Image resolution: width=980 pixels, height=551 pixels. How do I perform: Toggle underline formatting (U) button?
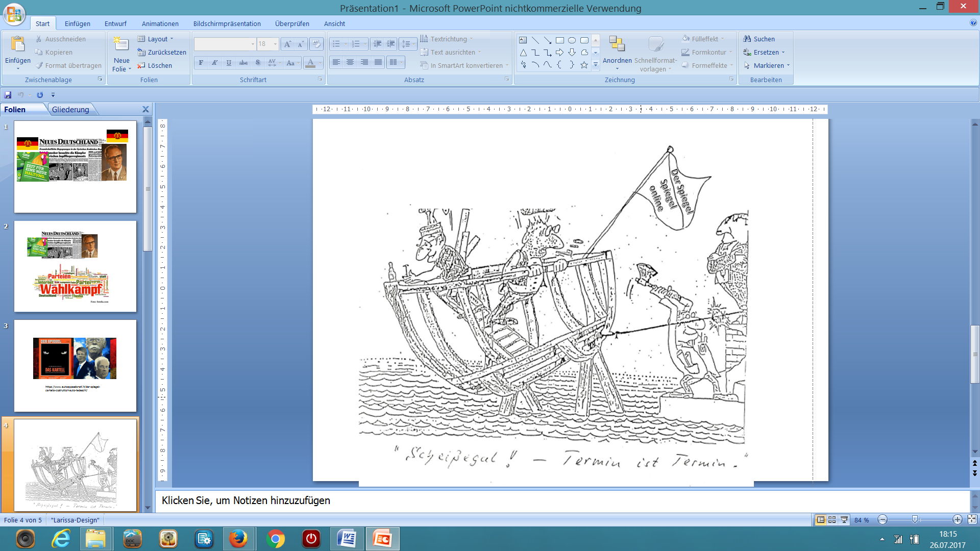(229, 63)
